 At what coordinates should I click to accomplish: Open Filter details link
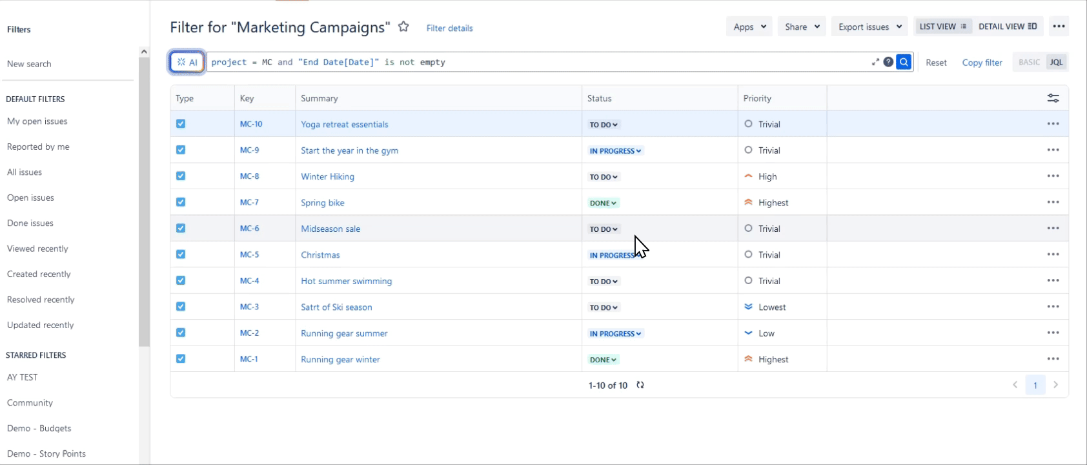(449, 28)
